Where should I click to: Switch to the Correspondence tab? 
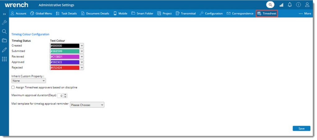(240, 14)
